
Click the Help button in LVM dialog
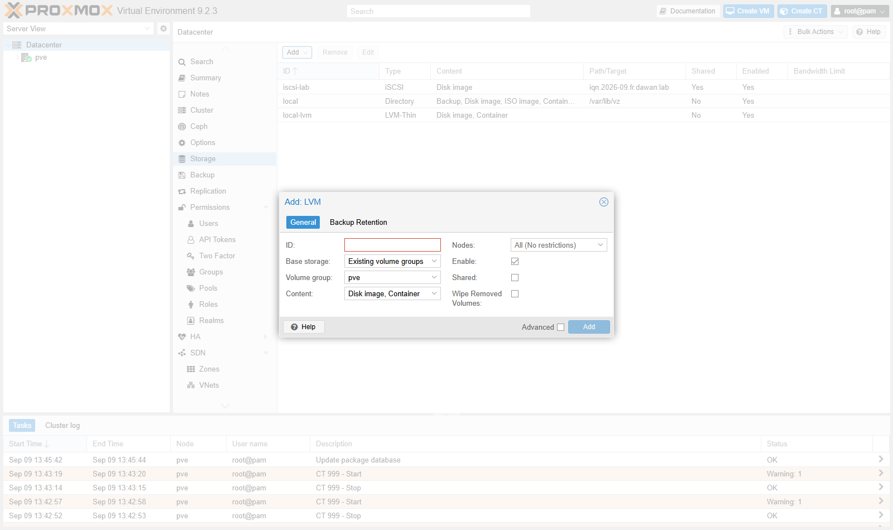pos(304,327)
